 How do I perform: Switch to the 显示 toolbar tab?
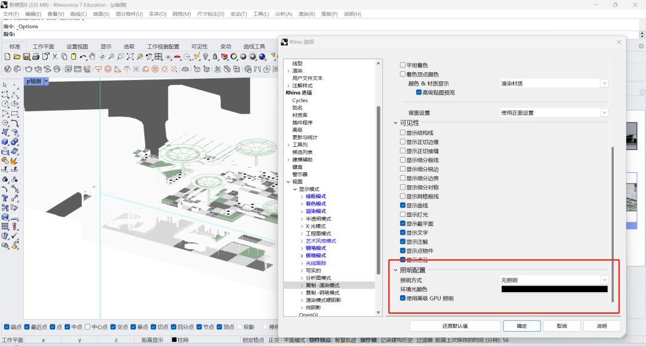coord(106,47)
